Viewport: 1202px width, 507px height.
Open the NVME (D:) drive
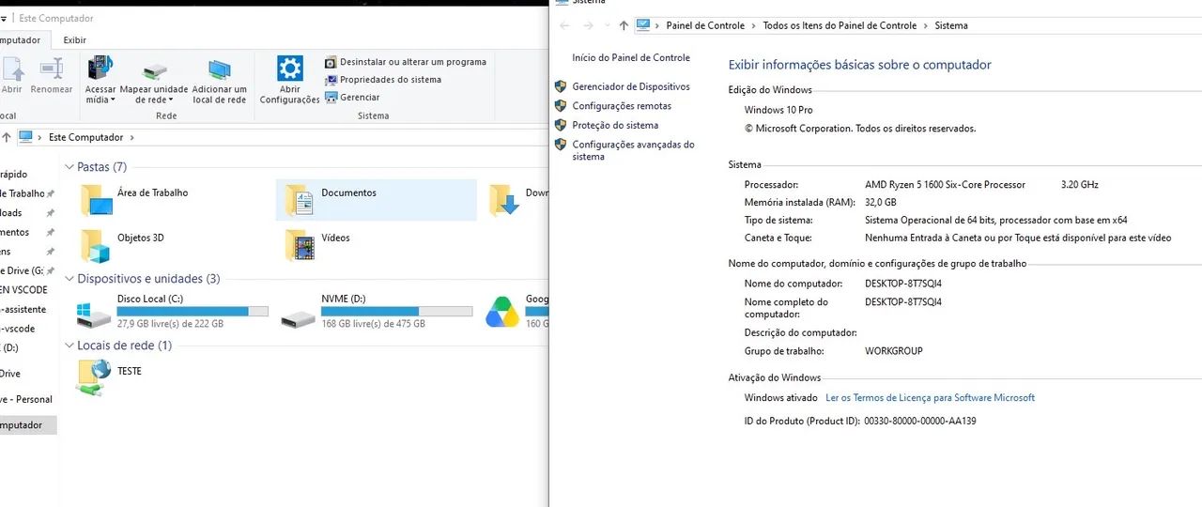pyautogui.click(x=376, y=312)
